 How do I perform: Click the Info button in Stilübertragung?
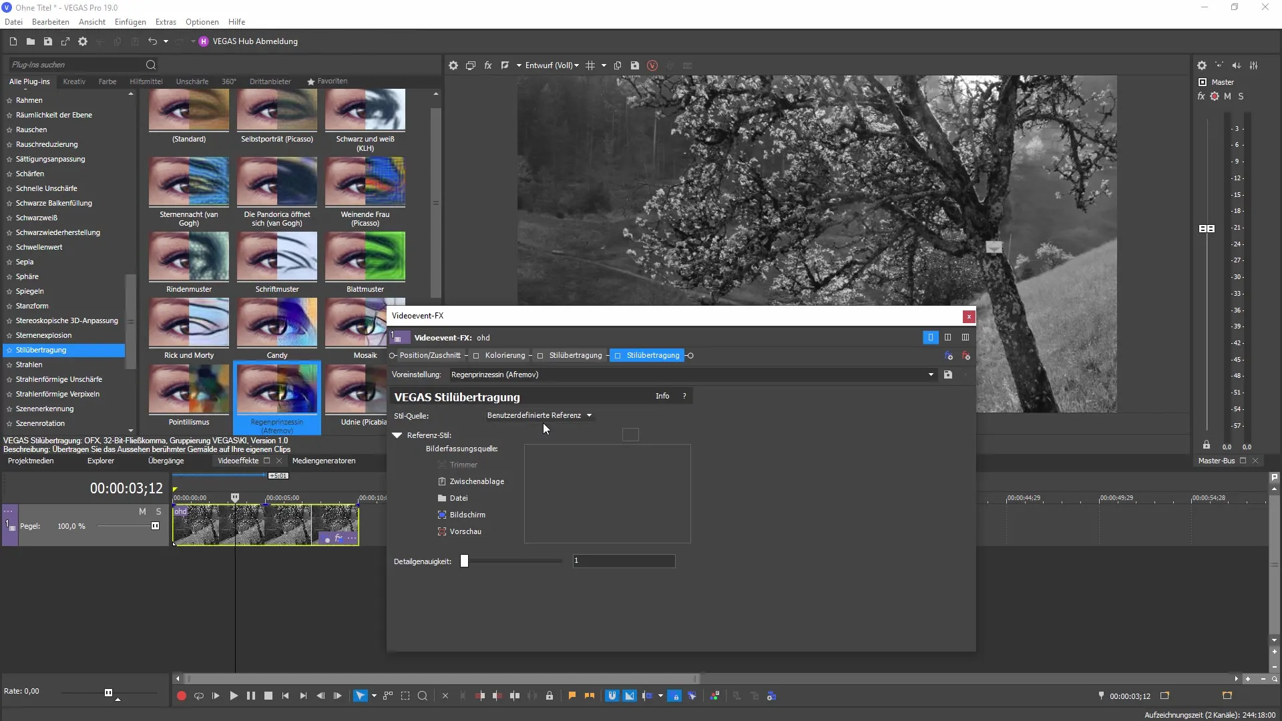tap(662, 396)
